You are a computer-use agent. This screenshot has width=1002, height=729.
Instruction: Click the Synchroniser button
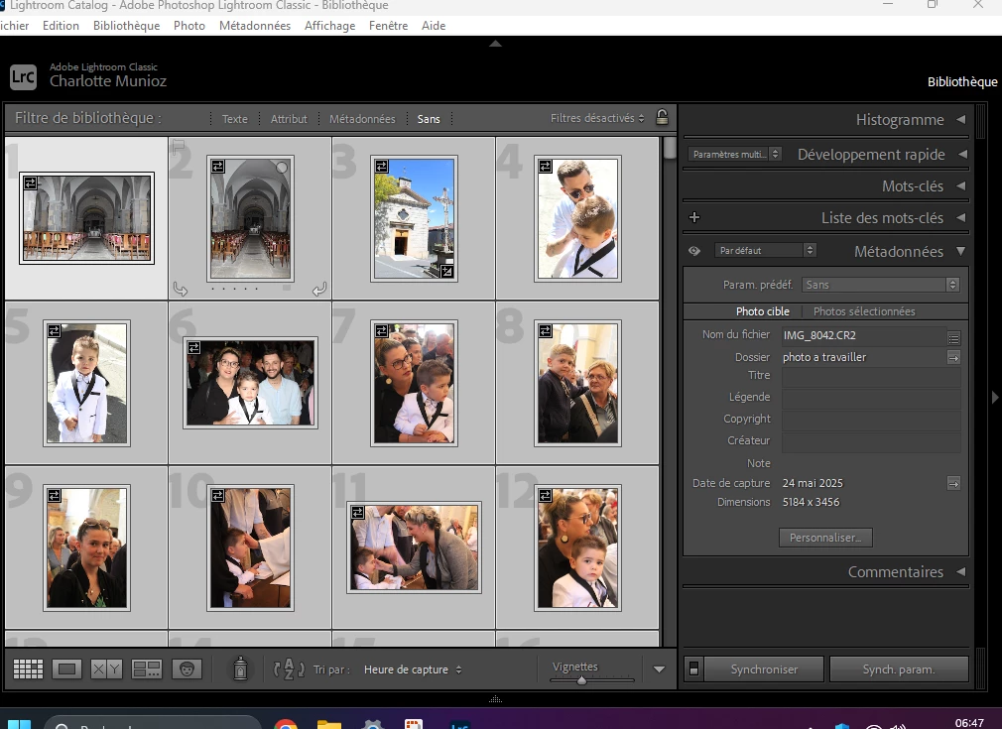coord(764,668)
